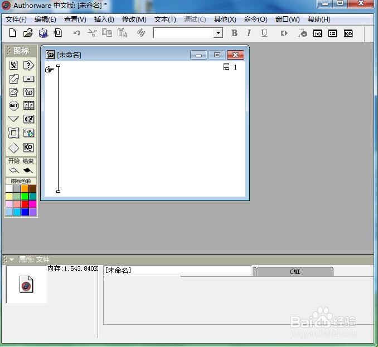
Task: Open the 插入(I) menu
Action: (104, 19)
